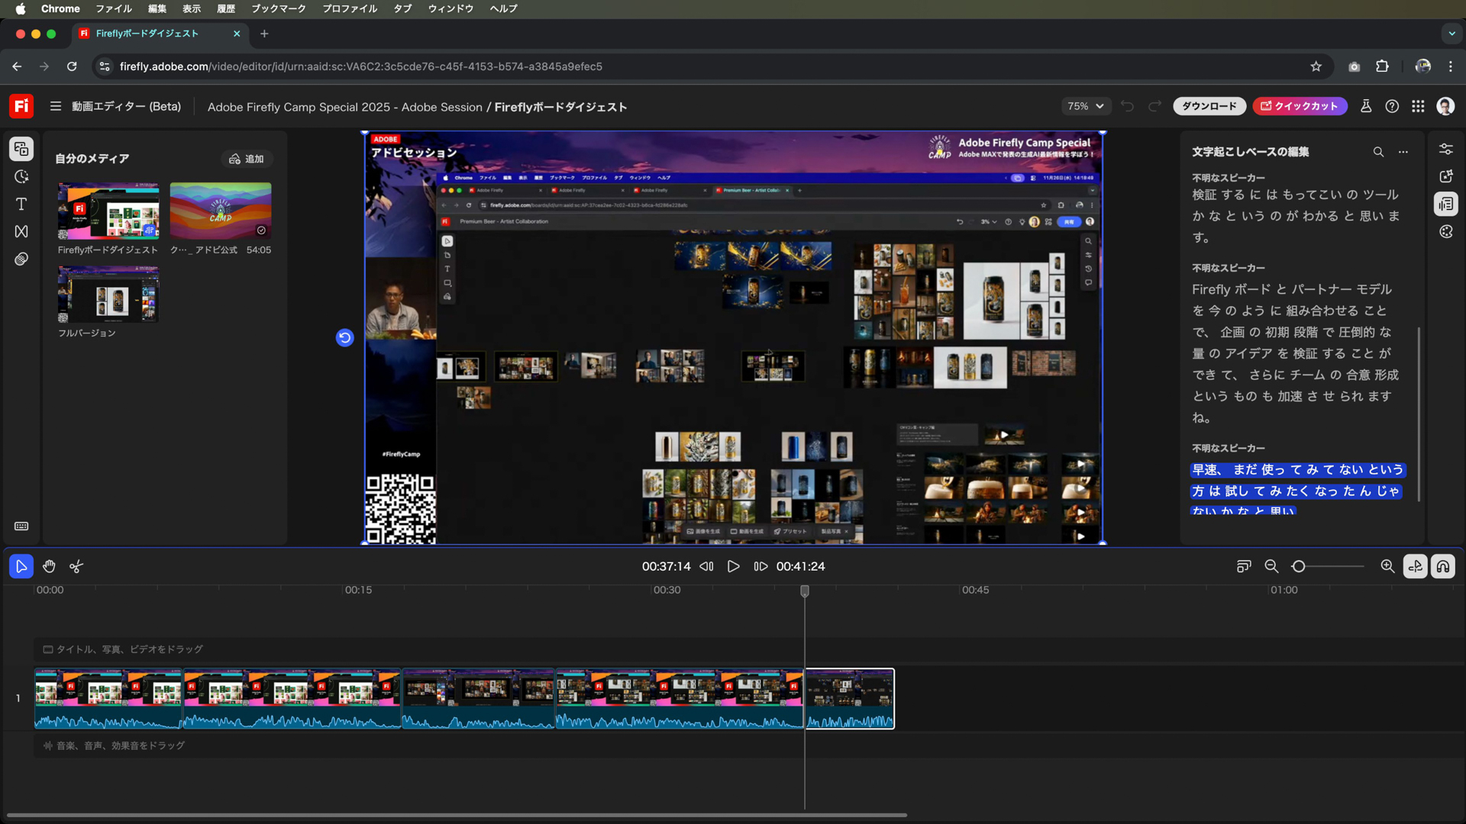Open the transitions panel icon
This screenshot has width=1466, height=824.
coord(21,231)
